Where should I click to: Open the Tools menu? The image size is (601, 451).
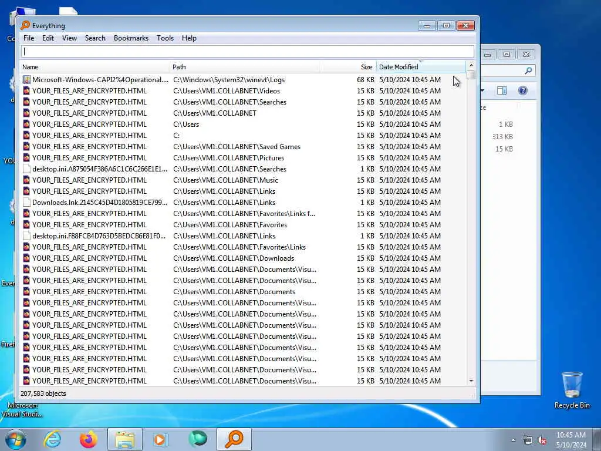point(165,38)
